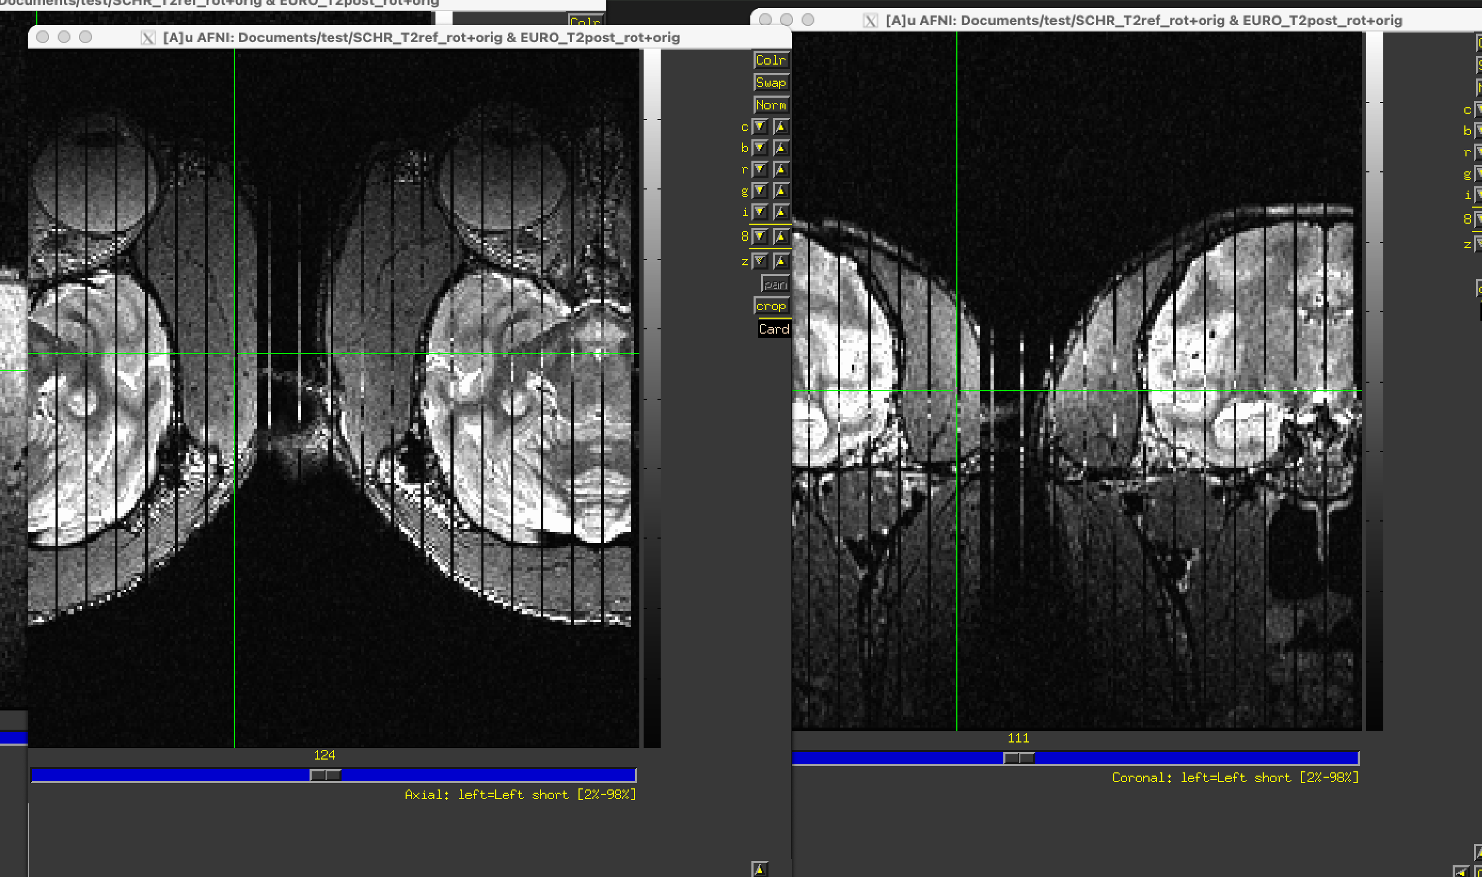Click the 'i' up arrow in Axial viewer

[x=780, y=212]
